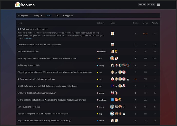Open 'How to disable default signup/login system' topic
This screenshot has width=177, height=126.
[38, 93]
